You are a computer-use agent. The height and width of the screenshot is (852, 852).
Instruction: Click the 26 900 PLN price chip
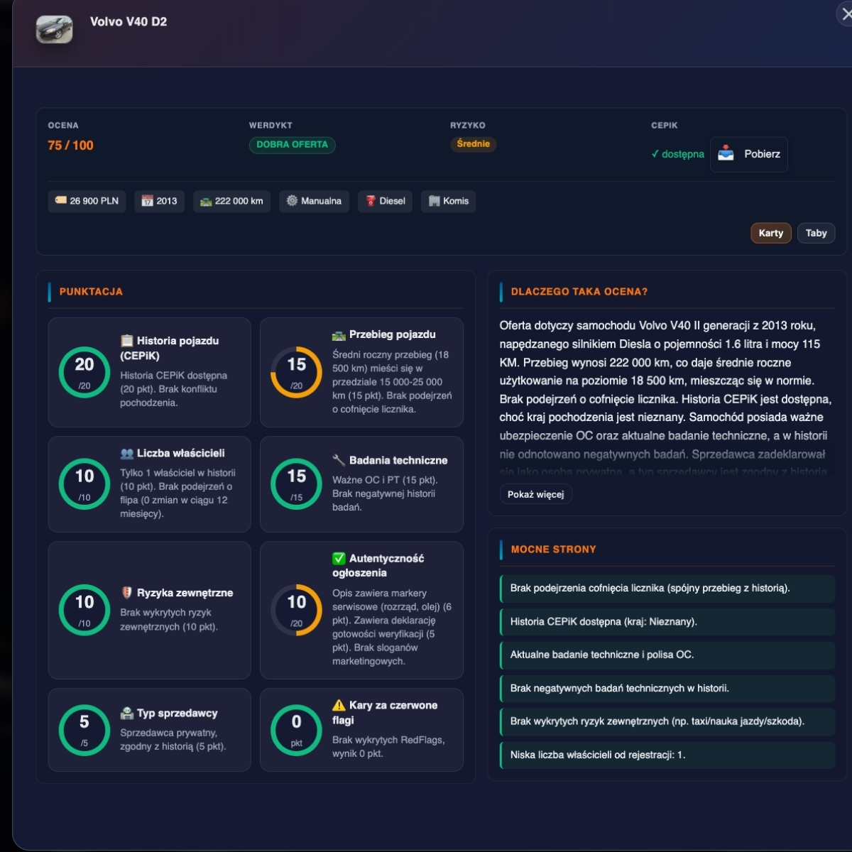click(x=87, y=201)
